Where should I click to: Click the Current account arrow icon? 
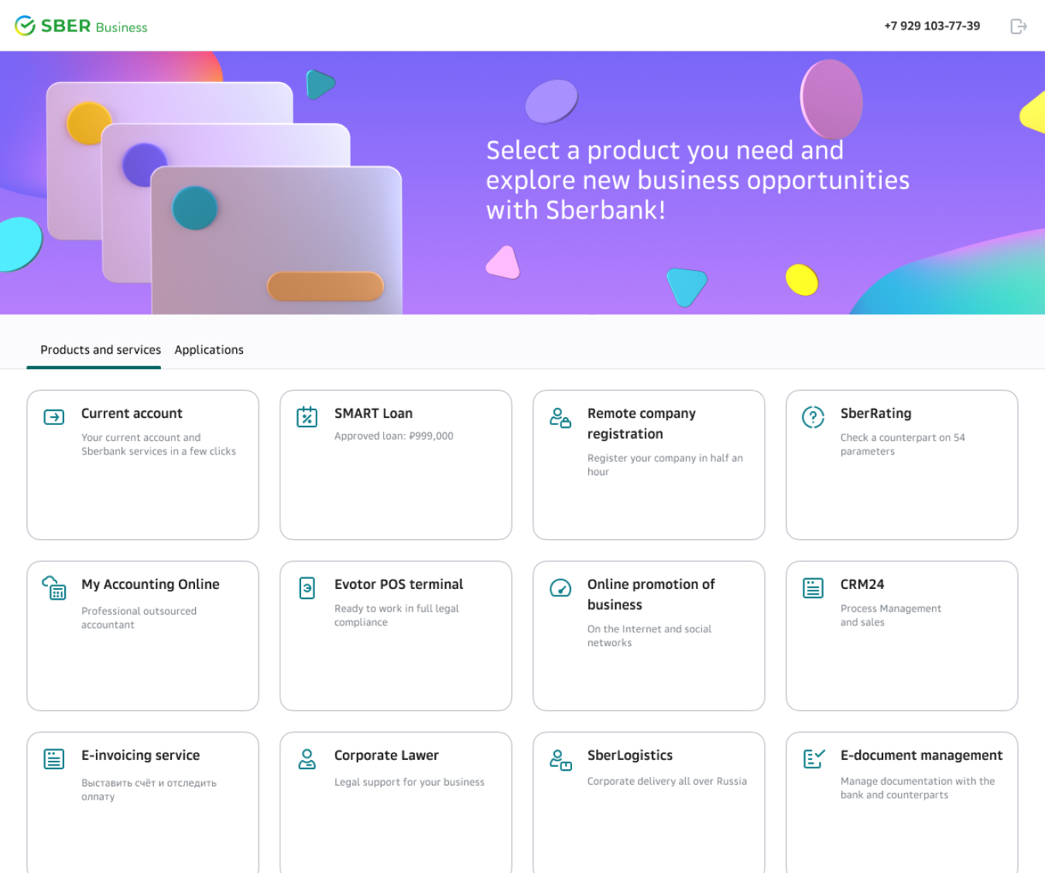click(x=54, y=417)
